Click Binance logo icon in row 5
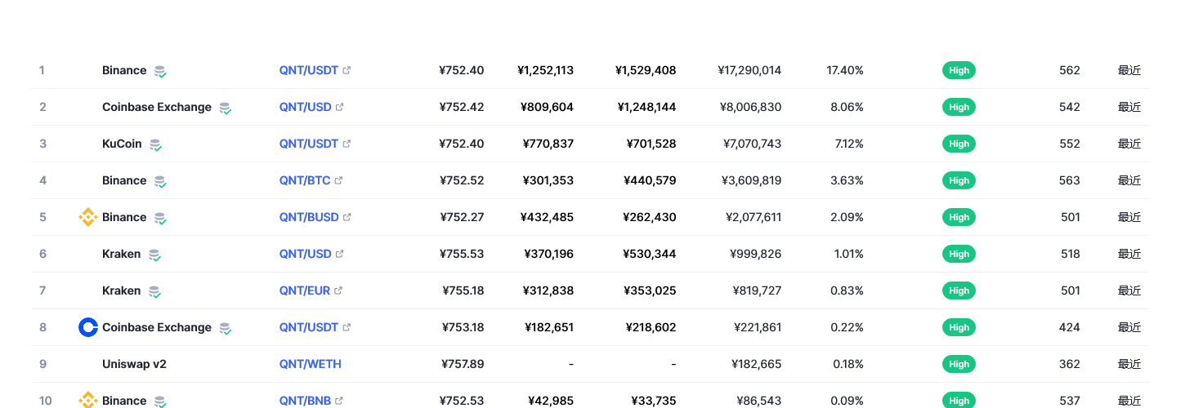 (87, 217)
